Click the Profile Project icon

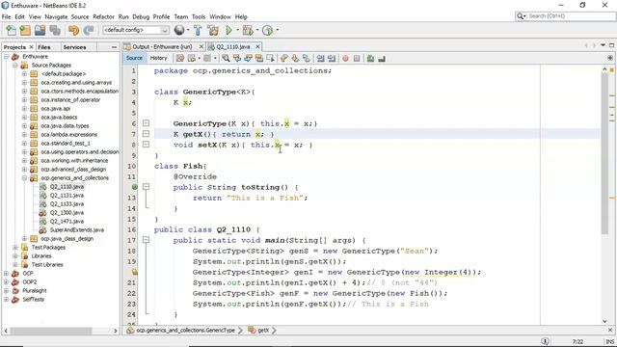coord(268,30)
